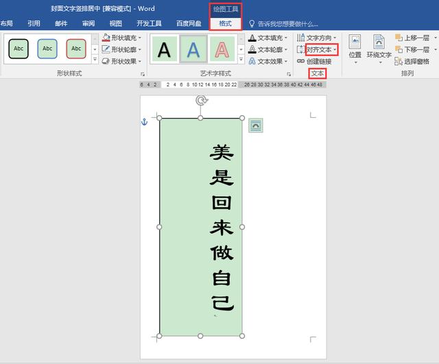Click the top-middle sizing handle of text box

click(200, 118)
